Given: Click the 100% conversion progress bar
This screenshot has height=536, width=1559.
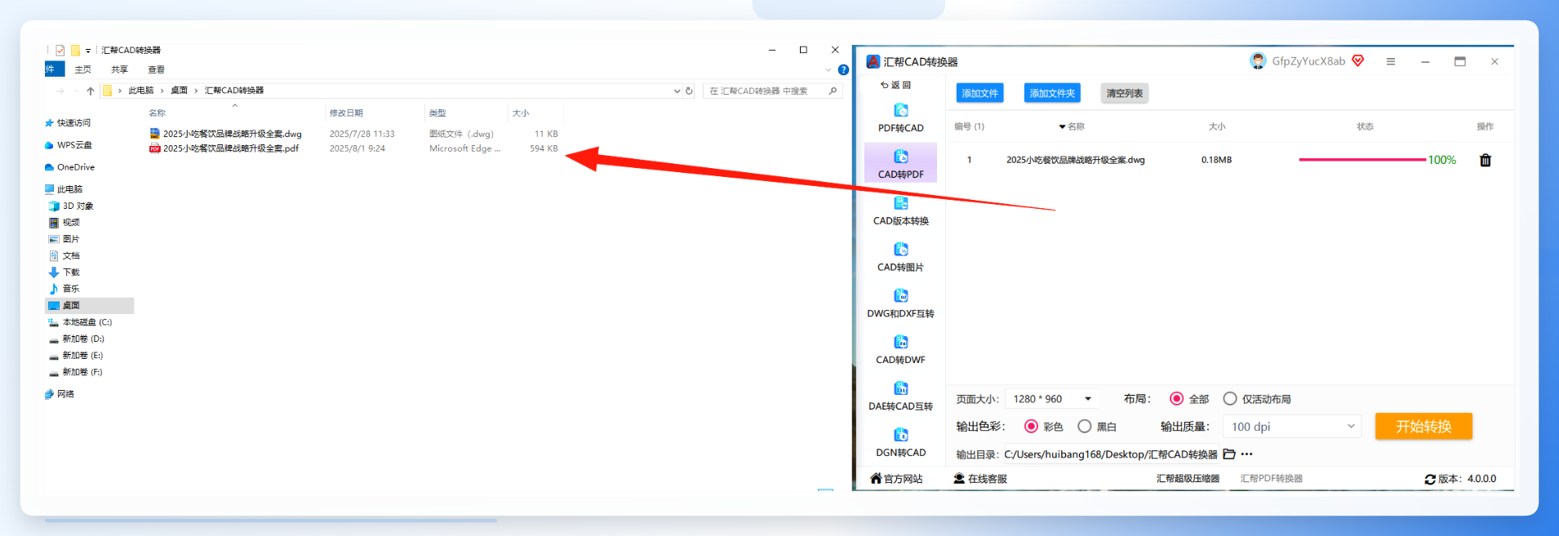Looking at the screenshot, I should (1362, 160).
